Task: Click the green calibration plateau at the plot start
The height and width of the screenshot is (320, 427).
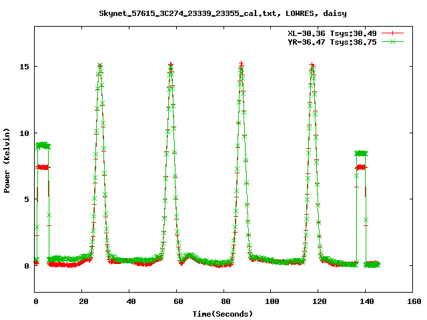Action: coord(43,145)
